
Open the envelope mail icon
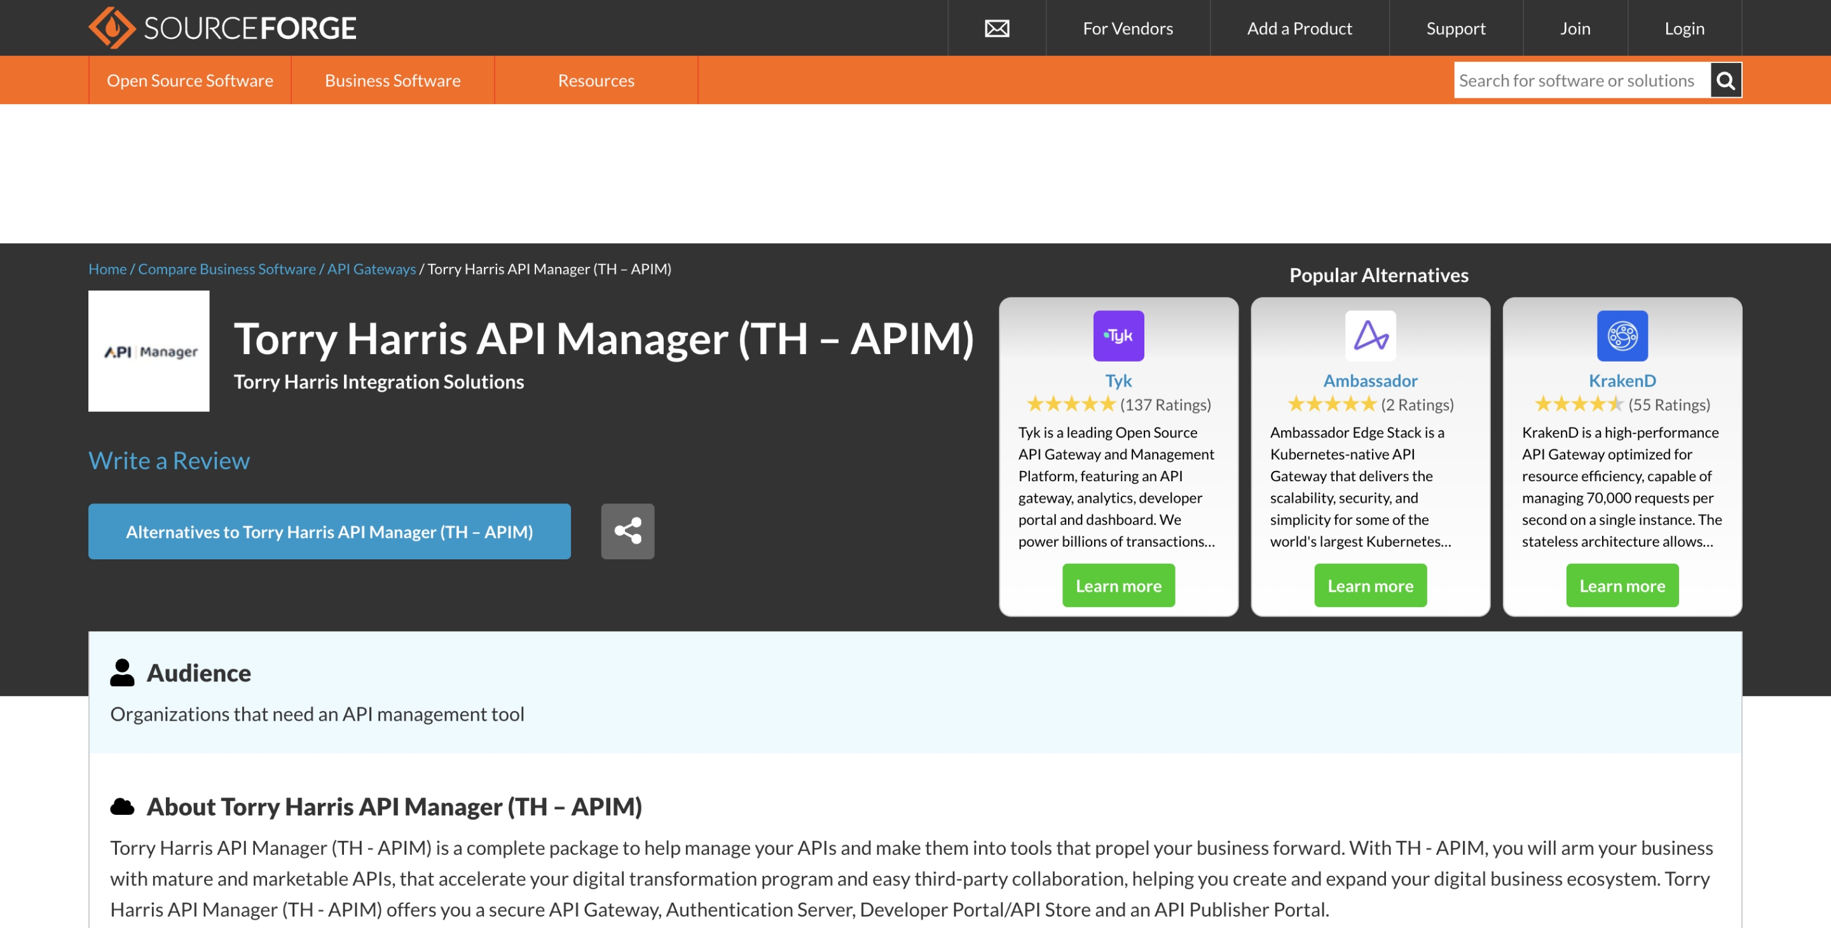coord(996,29)
